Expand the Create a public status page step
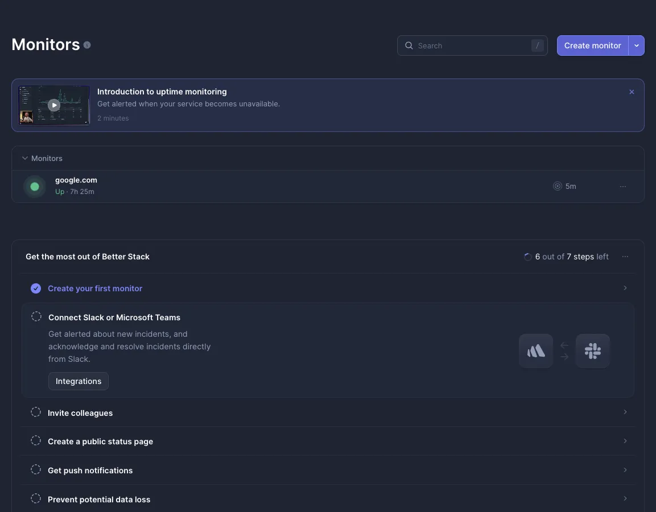The height and width of the screenshot is (512, 656). click(328, 441)
